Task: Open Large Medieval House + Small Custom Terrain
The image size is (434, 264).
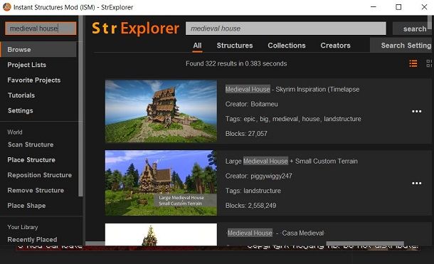Action: [292, 161]
